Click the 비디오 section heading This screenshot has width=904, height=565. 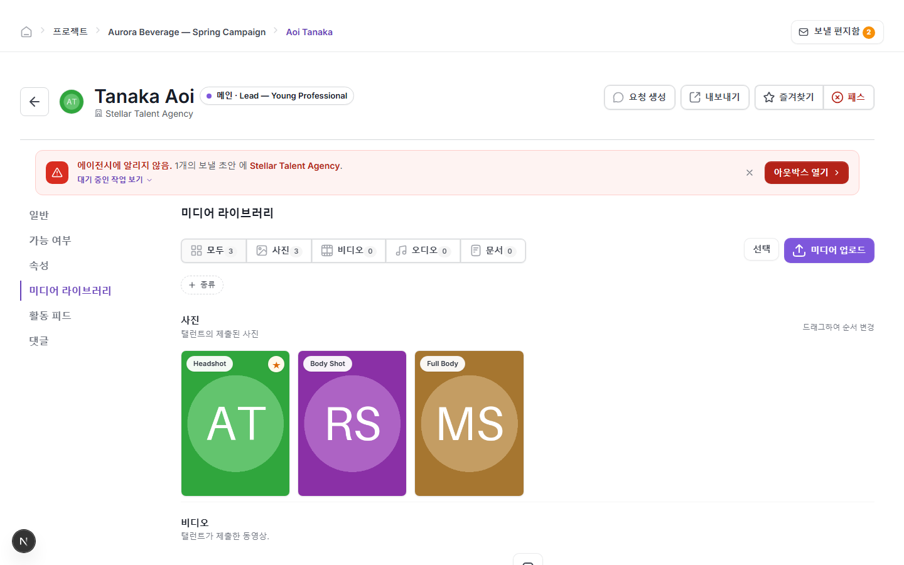click(x=195, y=522)
